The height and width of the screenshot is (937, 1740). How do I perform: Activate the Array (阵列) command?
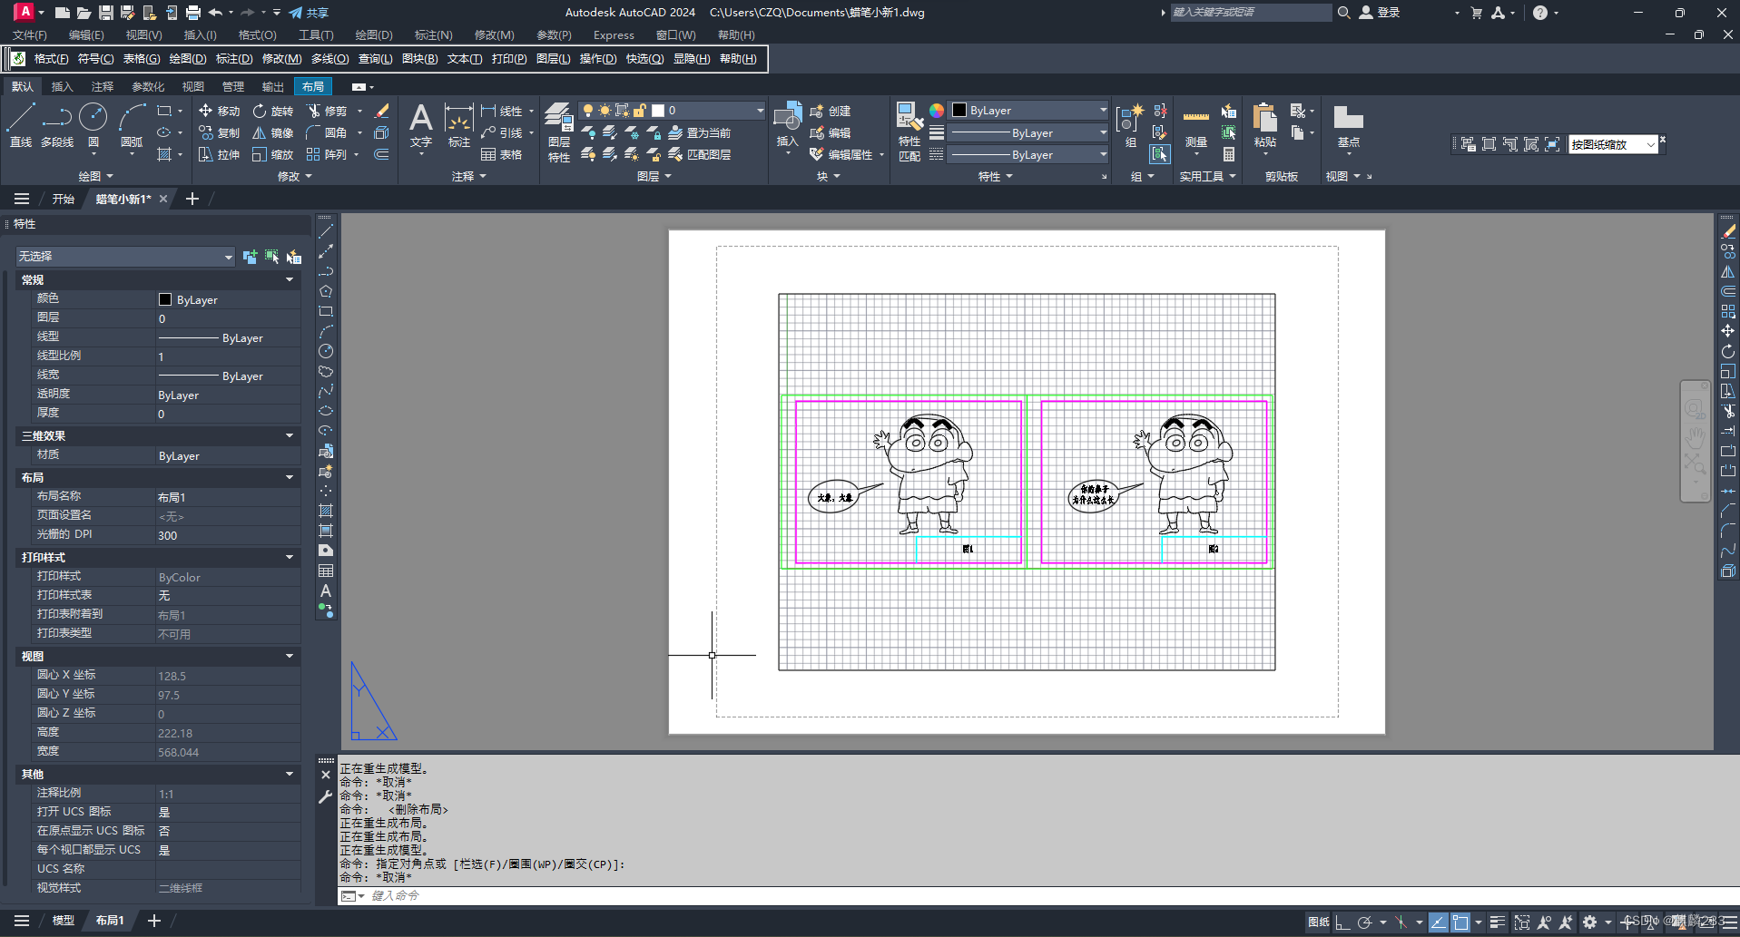(x=327, y=154)
